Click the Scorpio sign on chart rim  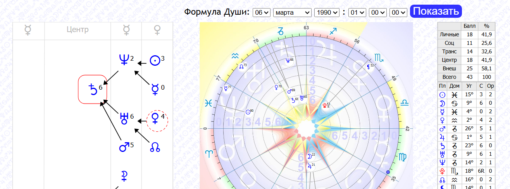(379, 58)
